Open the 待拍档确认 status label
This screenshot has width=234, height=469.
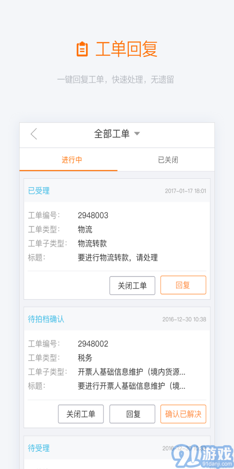coord(46,319)
